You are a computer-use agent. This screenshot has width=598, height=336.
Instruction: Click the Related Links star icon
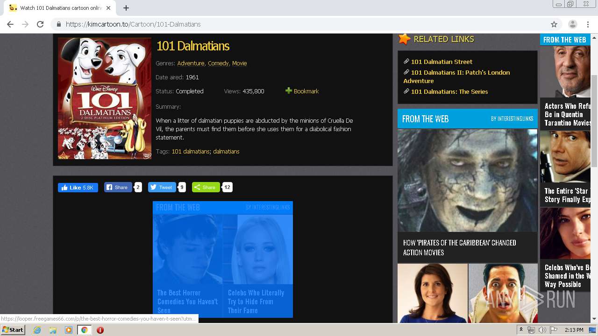pos(405,39)
